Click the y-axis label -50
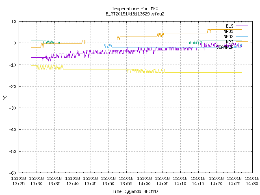 pos(13,152)
